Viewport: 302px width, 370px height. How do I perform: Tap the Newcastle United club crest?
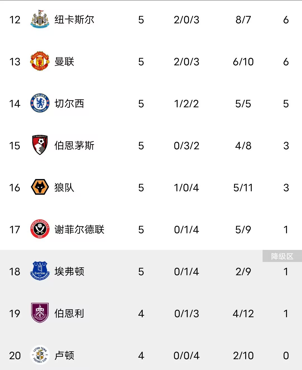[40, 19]
